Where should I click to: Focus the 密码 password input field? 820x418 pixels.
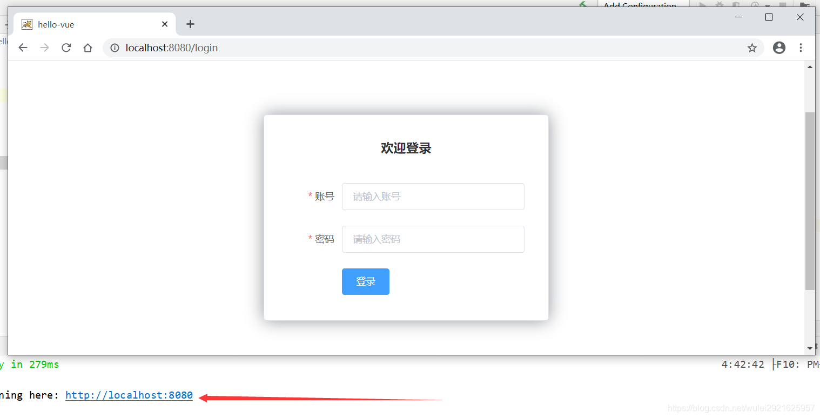coord(433,239)
